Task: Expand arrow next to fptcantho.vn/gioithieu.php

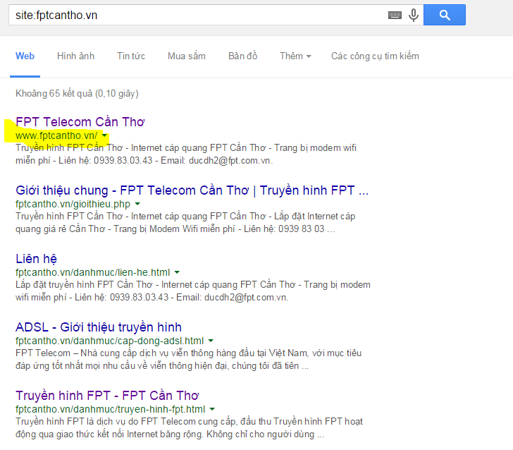Action: tap(137, 204)
